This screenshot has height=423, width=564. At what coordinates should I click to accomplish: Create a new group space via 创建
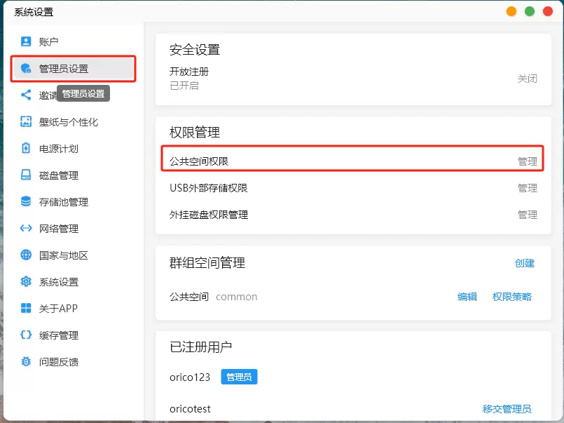(525, 263)
